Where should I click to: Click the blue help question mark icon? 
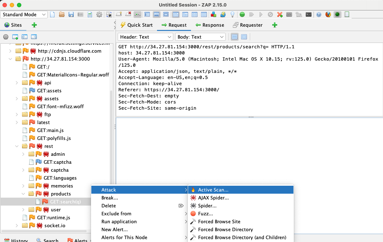319,15
